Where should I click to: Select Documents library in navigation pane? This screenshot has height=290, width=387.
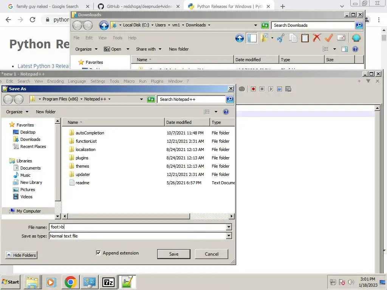(x=30, y=168)
